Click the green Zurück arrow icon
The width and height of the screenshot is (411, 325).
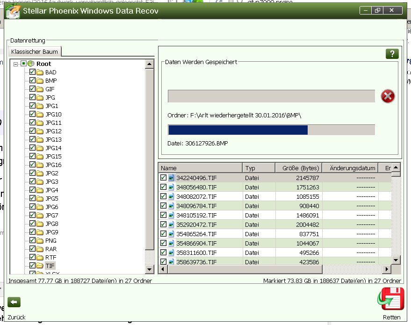(14, 302)
